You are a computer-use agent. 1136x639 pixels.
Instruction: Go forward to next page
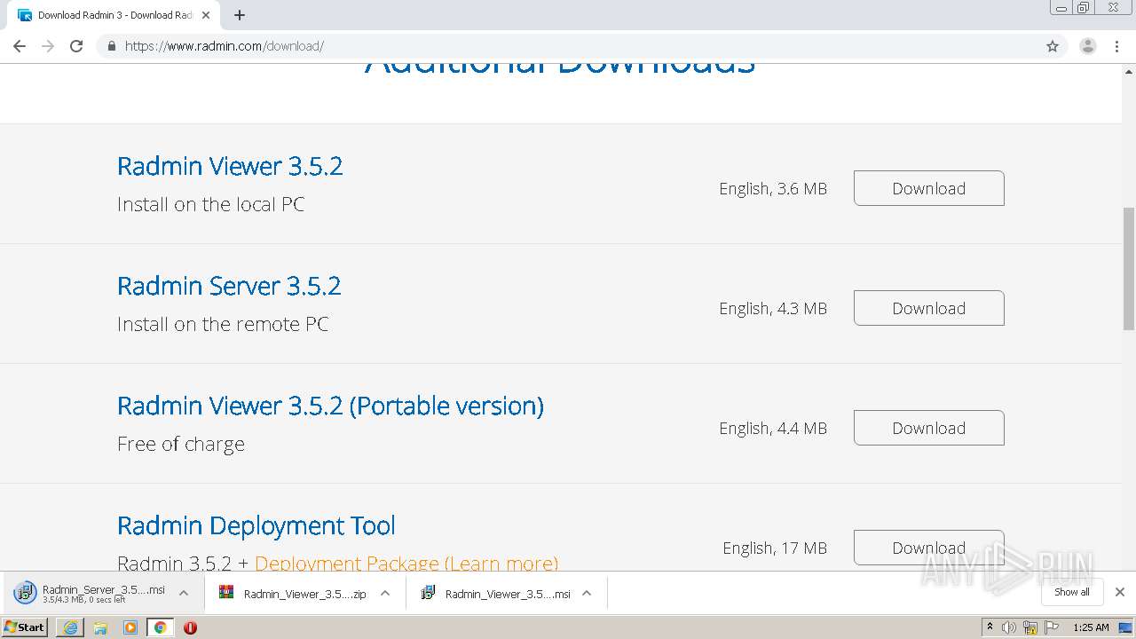[x=48, y=46]
